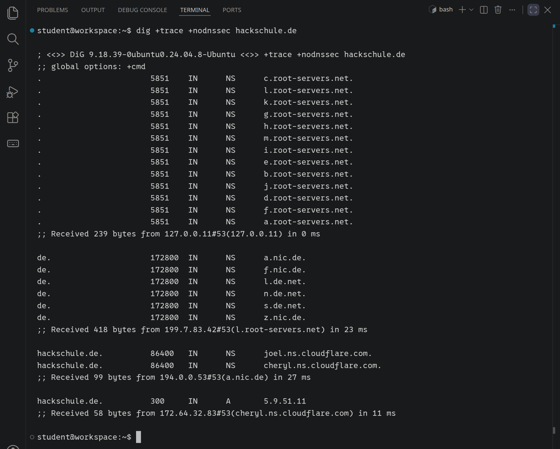Screen dimensions: 560x449
Task: Open the Explorer files view
Action: (13, 13)
